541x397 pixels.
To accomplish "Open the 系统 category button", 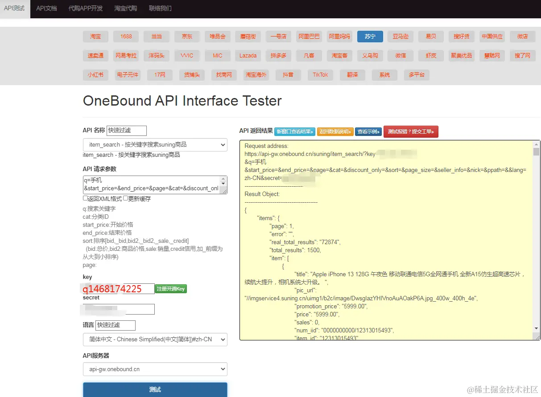I will (384, 75).
